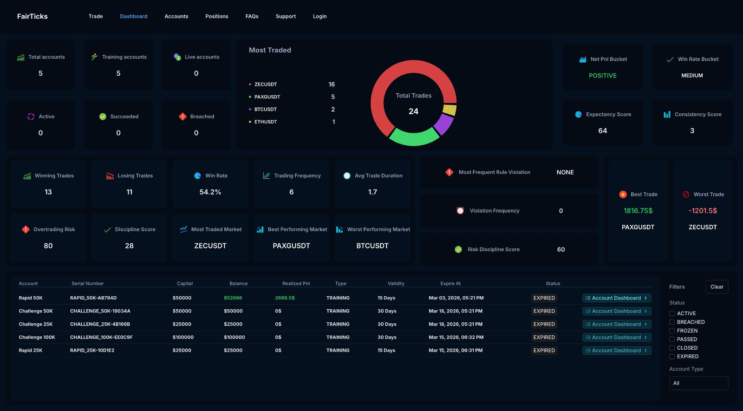This screenshot has width=743, height=411.
Task: Click the FairTicks logo
Action: [33, 16]
